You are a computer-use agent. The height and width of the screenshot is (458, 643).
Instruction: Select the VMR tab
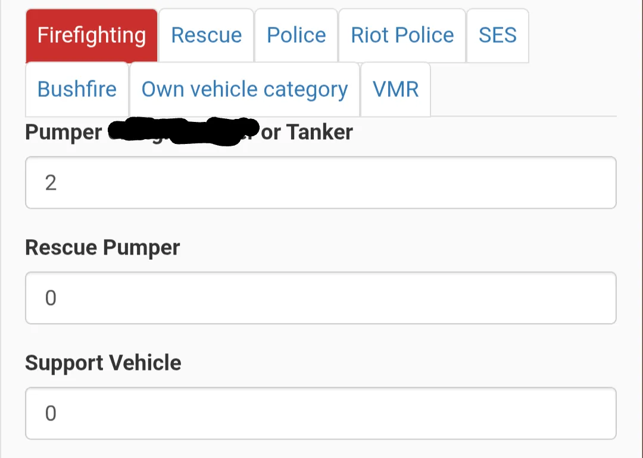(x=396, y=90)
